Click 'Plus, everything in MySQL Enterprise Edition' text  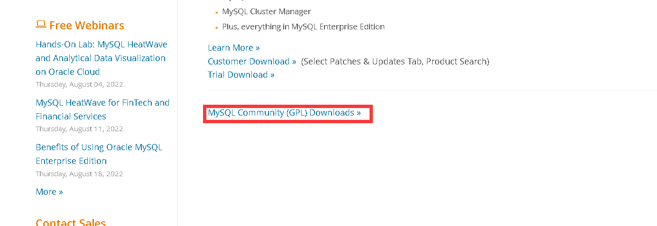pyautogui.click(x=303, y=27)
